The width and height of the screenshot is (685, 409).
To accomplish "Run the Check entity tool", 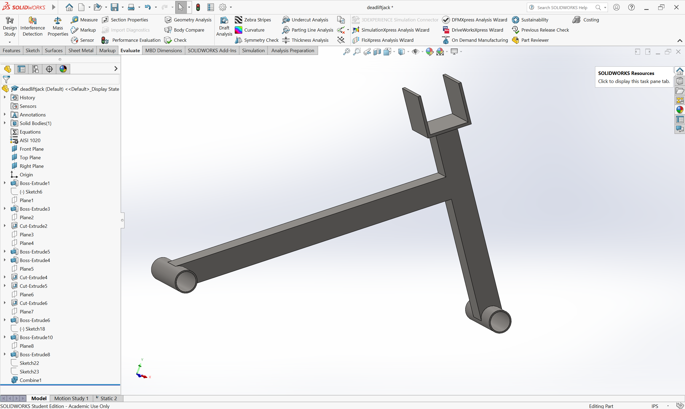I will (x=176, y=40).
